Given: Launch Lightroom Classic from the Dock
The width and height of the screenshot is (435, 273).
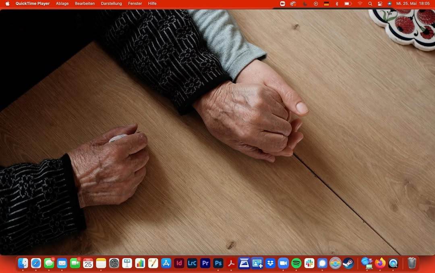Looking at the screenshot, I should click(x=192, y=263).
